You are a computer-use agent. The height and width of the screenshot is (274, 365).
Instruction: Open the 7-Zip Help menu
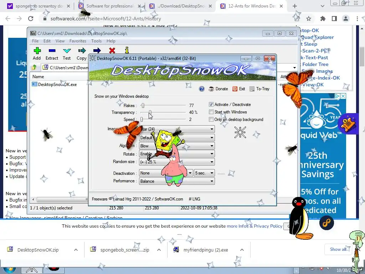point(111,41)
